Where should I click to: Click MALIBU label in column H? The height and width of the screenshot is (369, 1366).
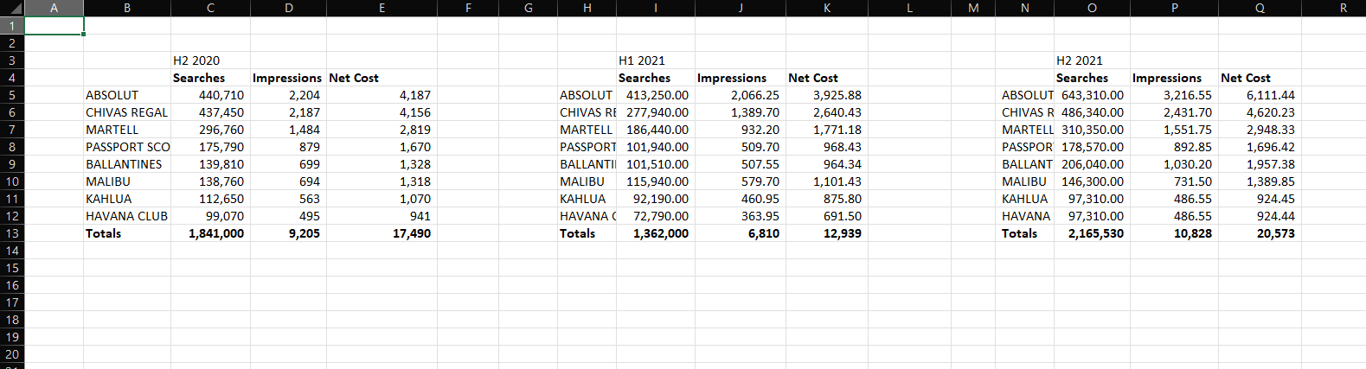coord(587,181)
